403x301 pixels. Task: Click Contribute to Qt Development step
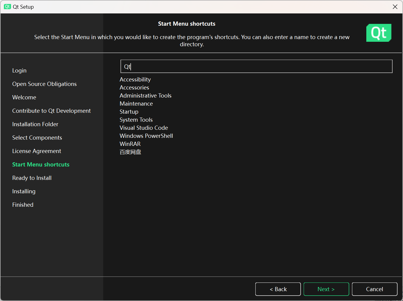point(51,111)
